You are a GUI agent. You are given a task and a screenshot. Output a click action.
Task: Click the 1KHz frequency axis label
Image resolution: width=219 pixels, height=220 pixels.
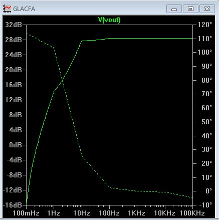tap(136, 213)
